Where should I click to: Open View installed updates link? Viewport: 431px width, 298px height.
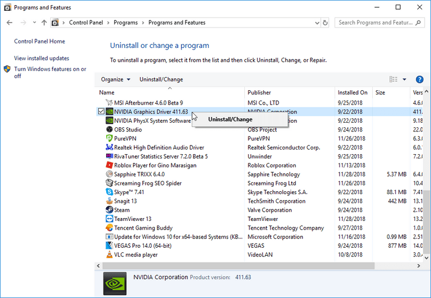tap(42, 58)
